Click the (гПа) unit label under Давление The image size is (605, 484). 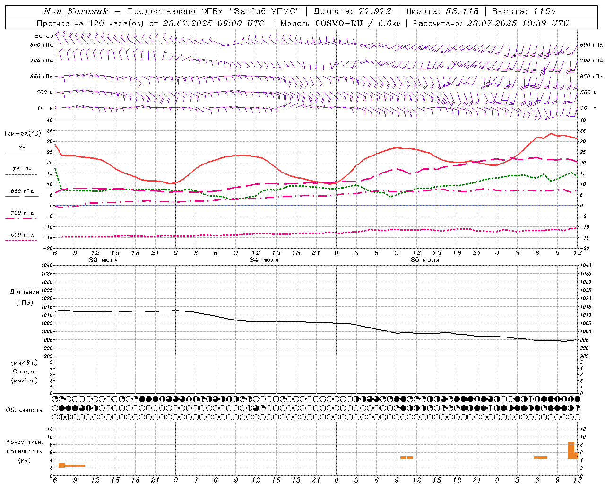tap(25, 303)
